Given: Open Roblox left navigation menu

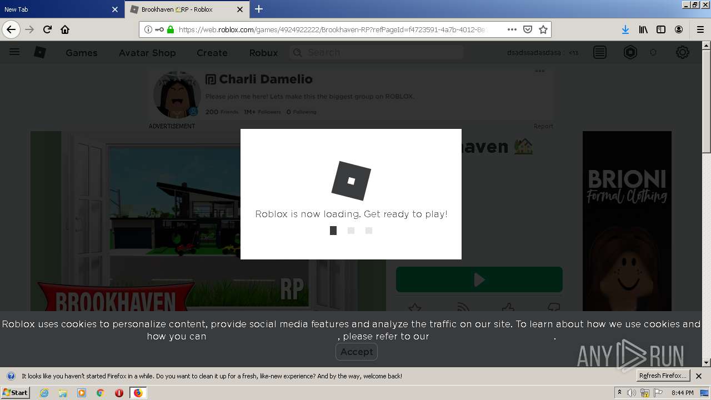Looking at the screenshot, I should click(x=14, y=52).
